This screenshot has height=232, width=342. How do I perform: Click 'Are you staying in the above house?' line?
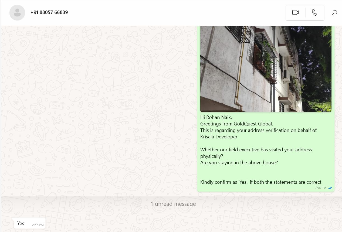coord(239,163)
